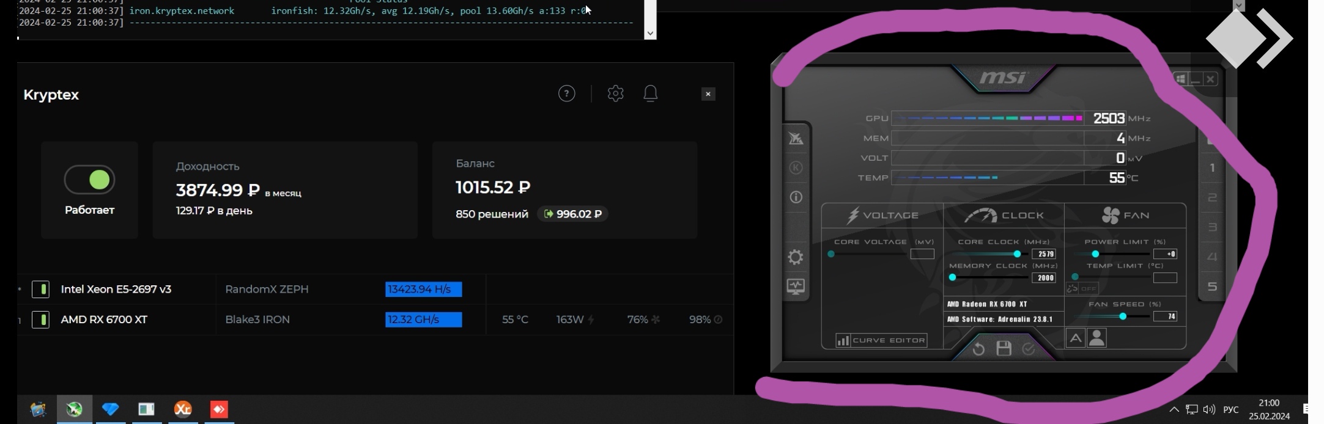Click the Temp Limit value field
This screenshot has width=1324, height=424.
pos(1165,278)
